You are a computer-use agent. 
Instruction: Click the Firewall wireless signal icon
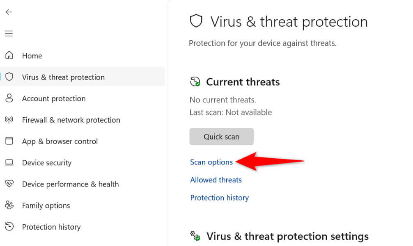(9, 120)
